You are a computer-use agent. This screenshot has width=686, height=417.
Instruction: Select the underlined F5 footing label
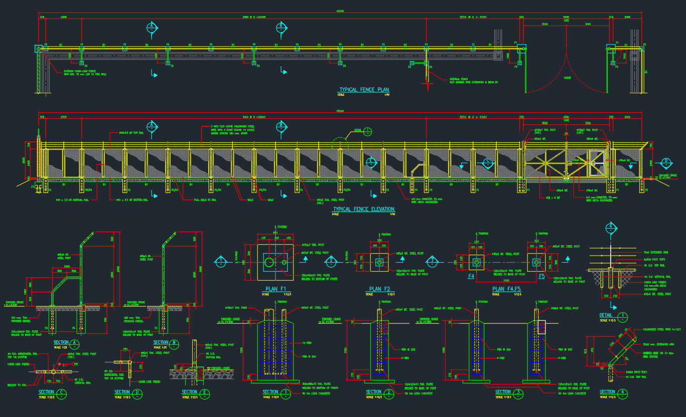click(541, 276)
